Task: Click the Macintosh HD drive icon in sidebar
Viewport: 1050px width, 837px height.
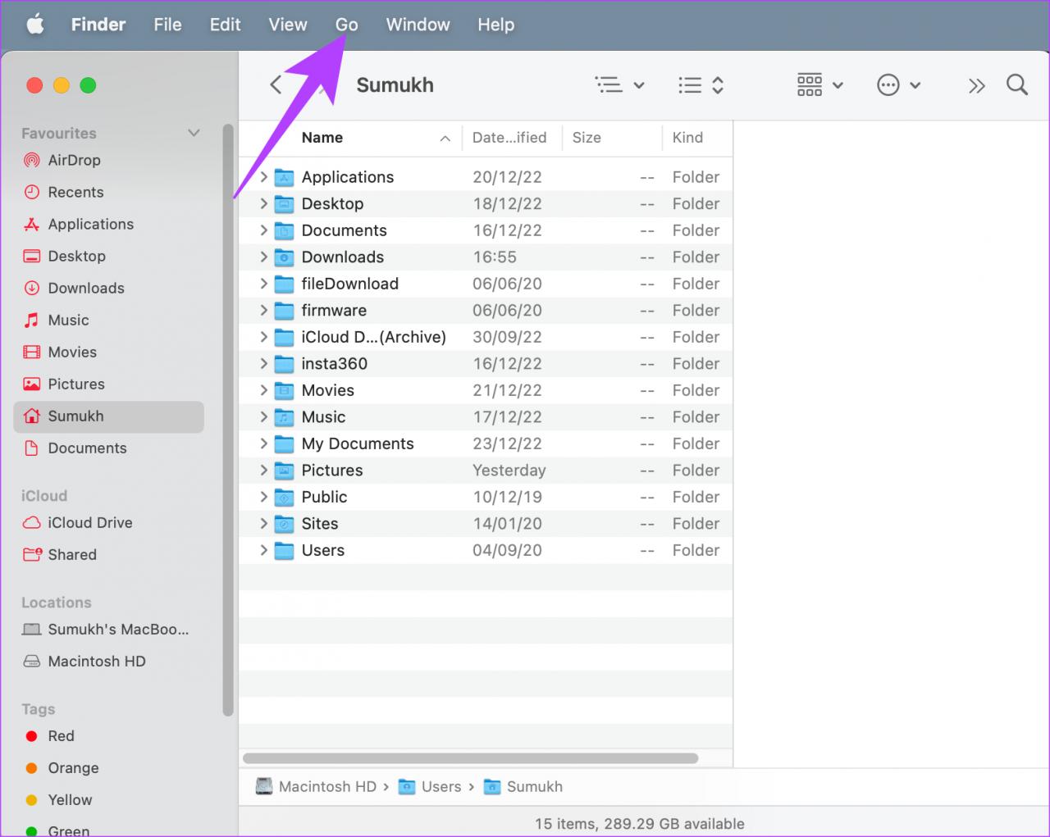Action: click(x=32, y=662)
